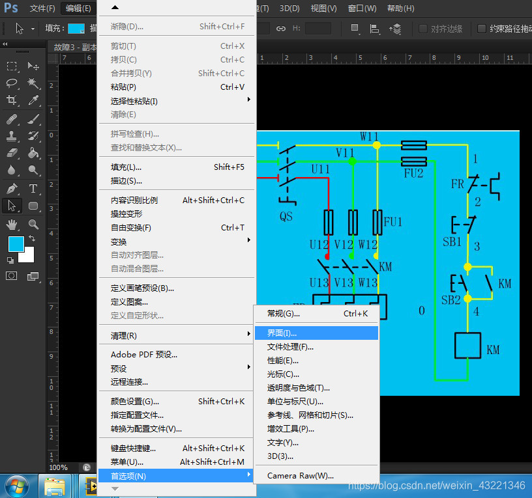Swap foreground and background colors
Screen dimensions: 532x498
[x=32, y=238]
